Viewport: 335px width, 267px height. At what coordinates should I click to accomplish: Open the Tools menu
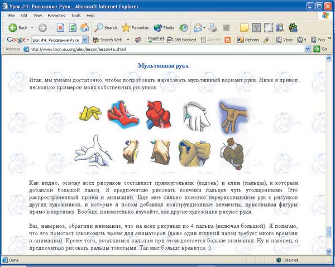pyautogui.click(x=75, y=16)
